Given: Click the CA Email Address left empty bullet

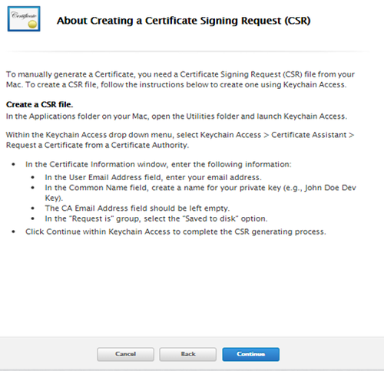Looking at the screenshot, I should [137, 208].
